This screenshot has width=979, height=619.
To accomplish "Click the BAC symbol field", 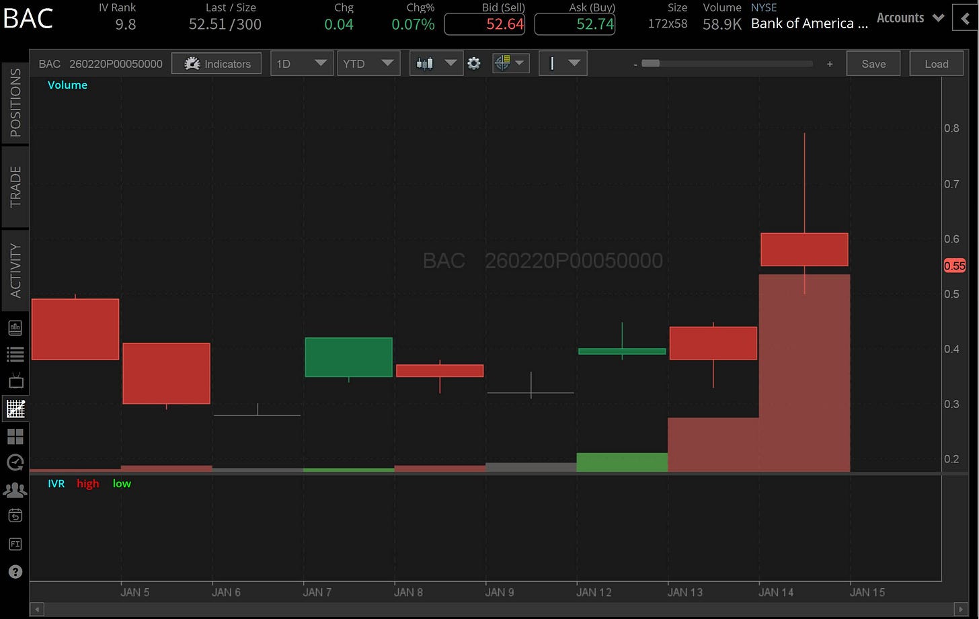I will (28, 18).
